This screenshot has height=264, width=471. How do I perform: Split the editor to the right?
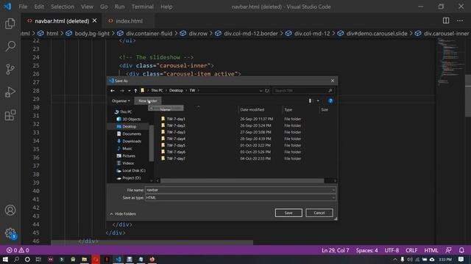[446, 21]
